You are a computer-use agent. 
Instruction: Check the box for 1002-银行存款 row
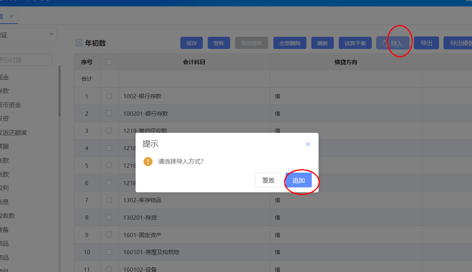(109, 96)
